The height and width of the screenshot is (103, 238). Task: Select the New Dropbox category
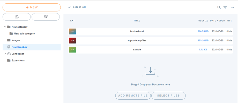[x=19, y=47]
